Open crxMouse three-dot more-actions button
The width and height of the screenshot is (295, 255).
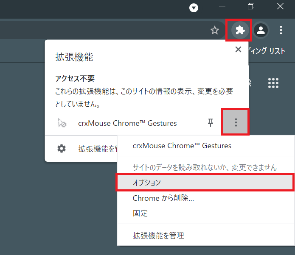tap(235, 122)
